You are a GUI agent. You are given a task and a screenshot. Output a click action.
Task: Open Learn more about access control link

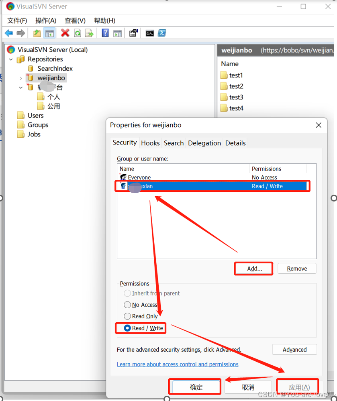click(x=178, y=364)
